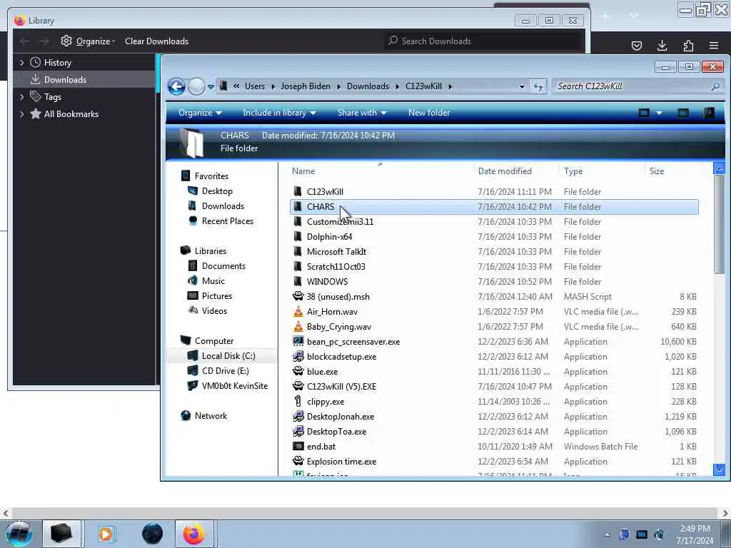Select the Dolphin-x64 folder
This screenshot has height=548, width=731.
(329, 237)
